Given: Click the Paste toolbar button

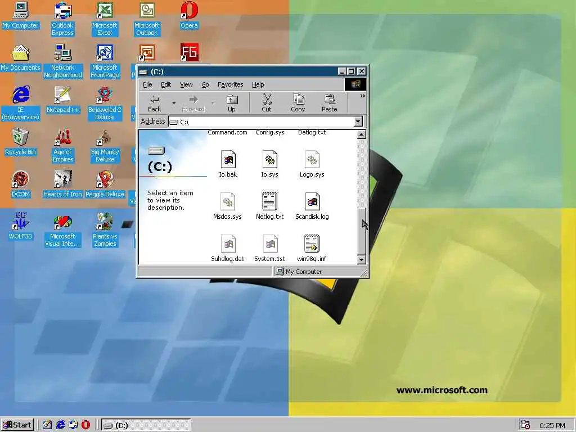Looking at the screenshot, I should point(330,103).
